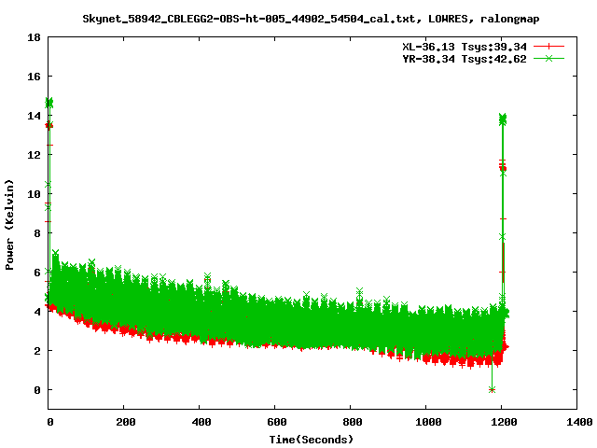Select the legend entry XL-36.13 Tsys:39.34
Viewport: 597px width, 448px height.
(x=465, y=47)
